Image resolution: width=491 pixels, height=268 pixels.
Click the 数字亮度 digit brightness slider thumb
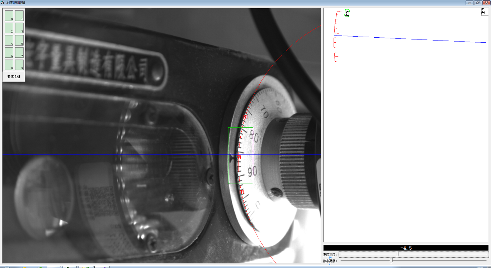392,260
